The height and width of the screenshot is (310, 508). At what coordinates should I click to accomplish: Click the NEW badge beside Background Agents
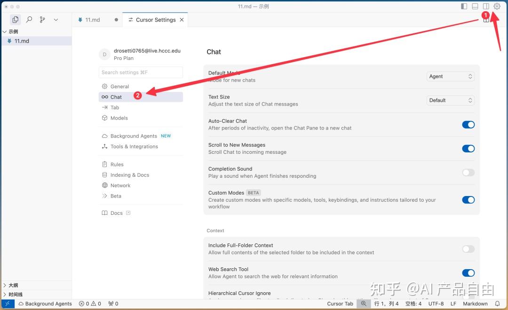click(166, 136)
